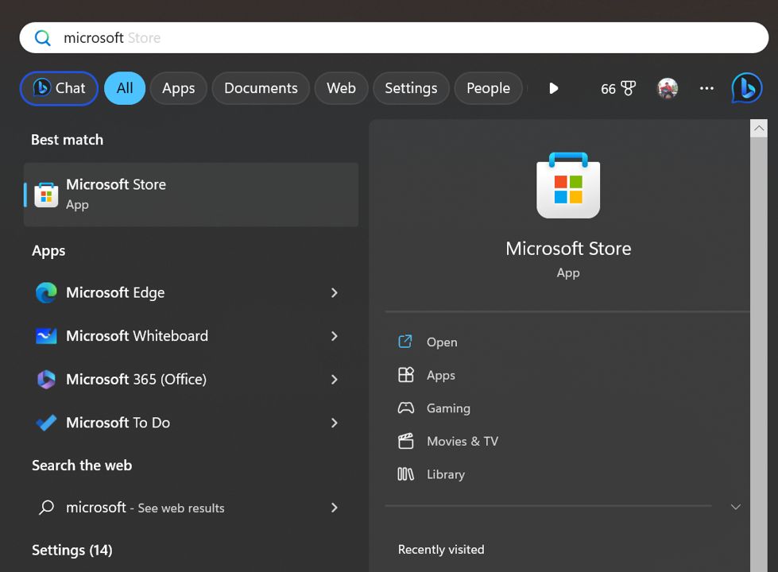Select the All filter tab
The height and width of the screenshot is (572, 778).
pyautogui.click(x=125, y=88)
